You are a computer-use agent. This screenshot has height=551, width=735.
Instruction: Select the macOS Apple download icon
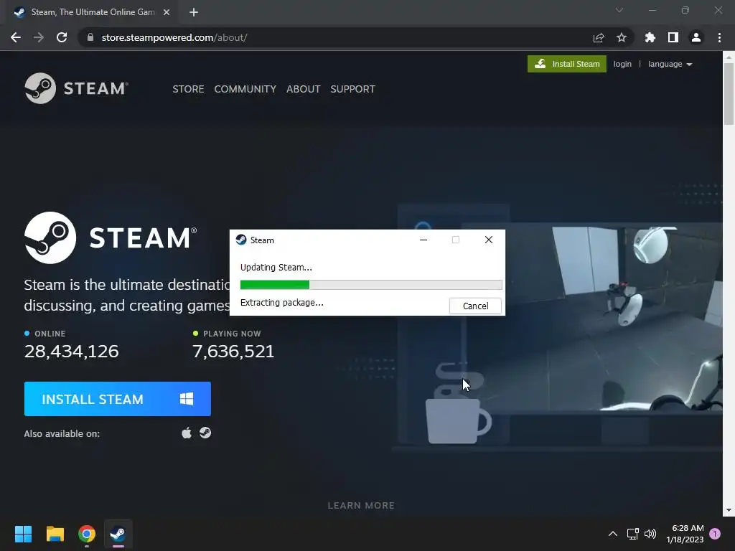pyautogui.click(x=187, y=433)
